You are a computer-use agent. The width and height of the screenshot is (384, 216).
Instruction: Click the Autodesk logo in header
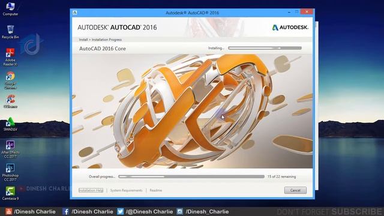click(x=290, y=28)
